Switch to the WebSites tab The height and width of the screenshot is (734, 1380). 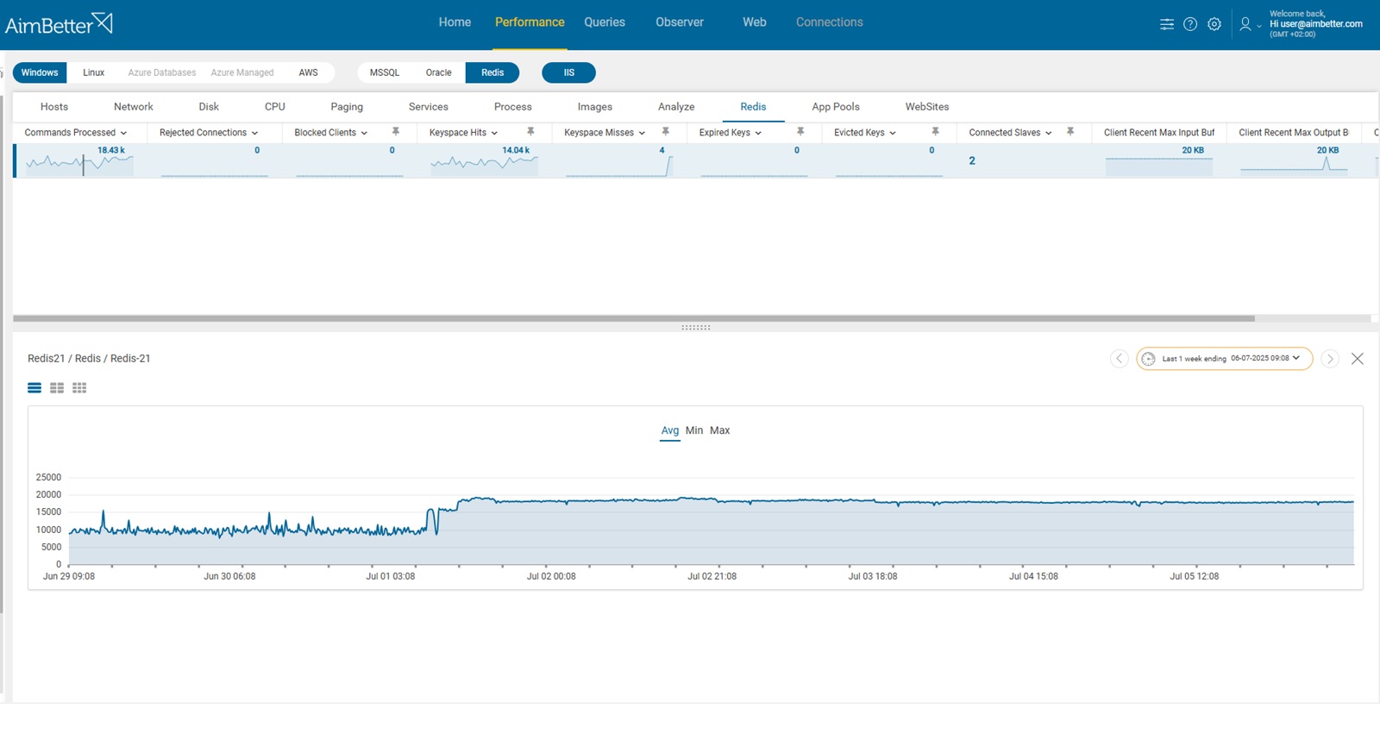pyautogui.click(x=927, y=107)
